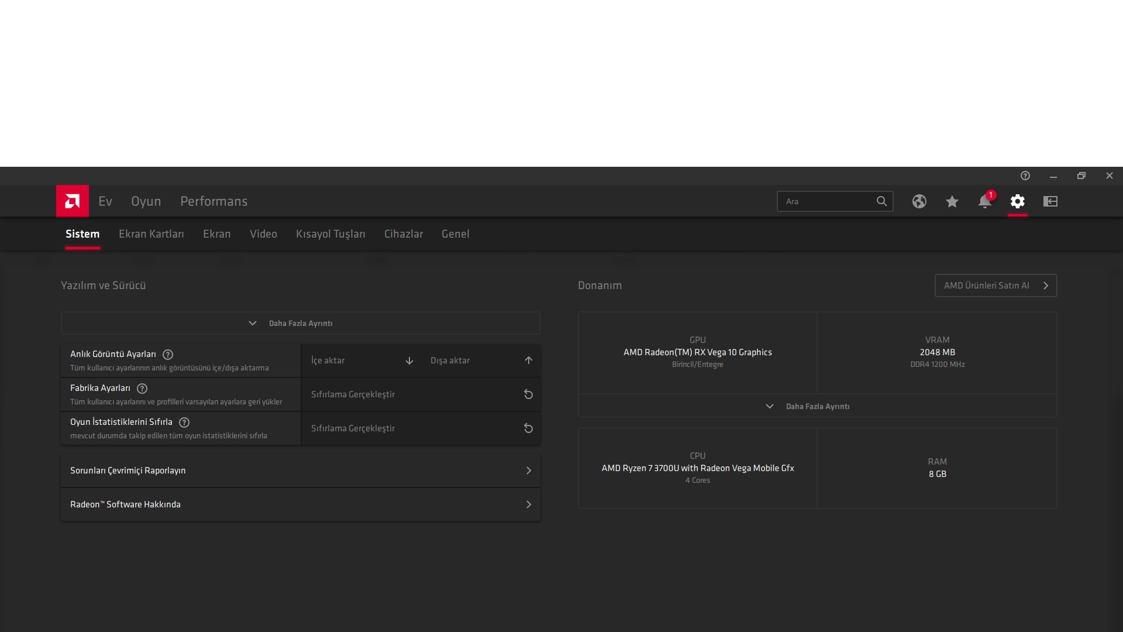Click the RAM 8 GB value

(x=938, y=474)
